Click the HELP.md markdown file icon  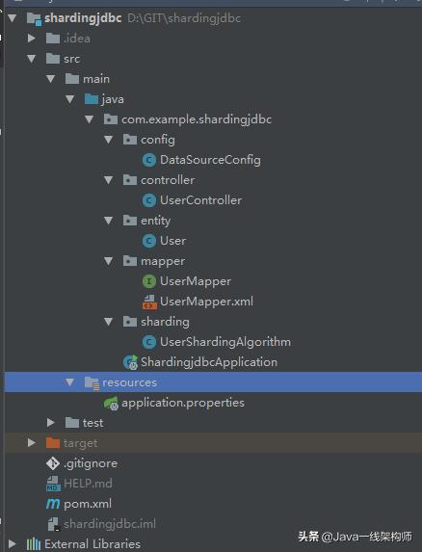[53, 484]
